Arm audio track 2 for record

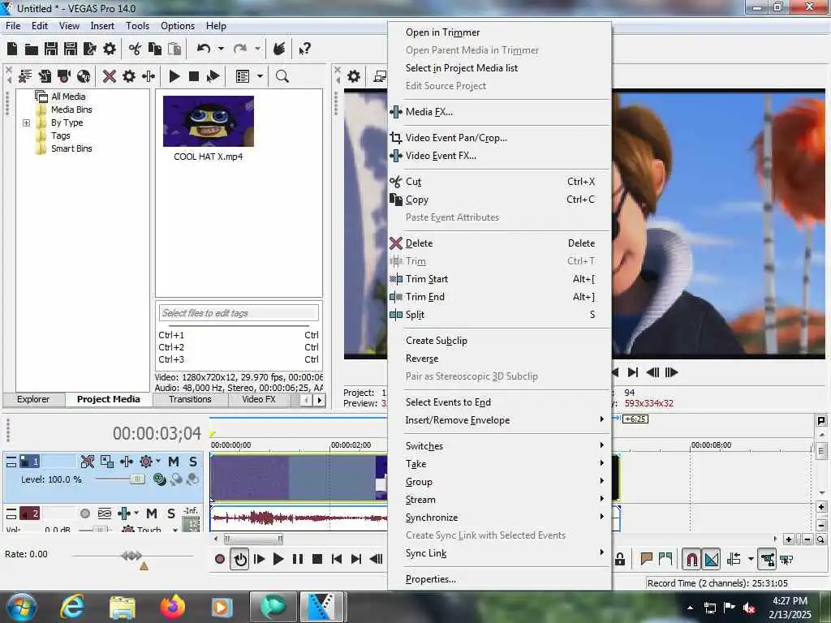coord(84,513)
